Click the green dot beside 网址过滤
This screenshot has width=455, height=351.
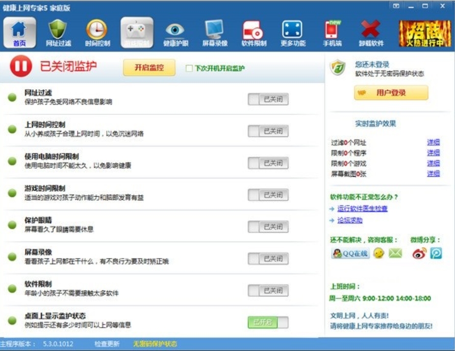tap(12, 98)
